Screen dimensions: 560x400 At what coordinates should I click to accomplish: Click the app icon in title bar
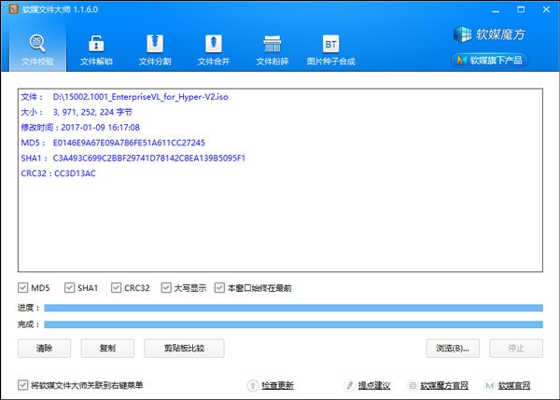tap(14, 9)
